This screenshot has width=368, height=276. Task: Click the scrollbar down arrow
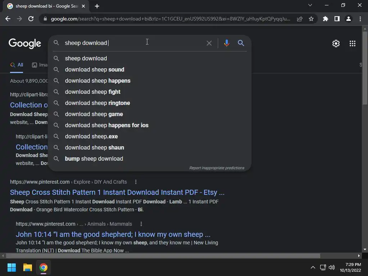tap(365, 249)
